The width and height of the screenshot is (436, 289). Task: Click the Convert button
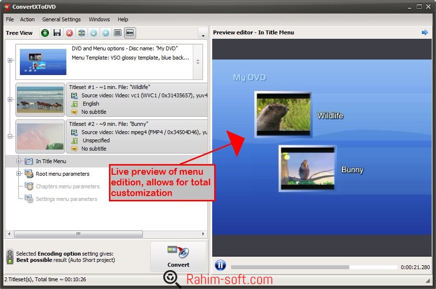[178, 257]
